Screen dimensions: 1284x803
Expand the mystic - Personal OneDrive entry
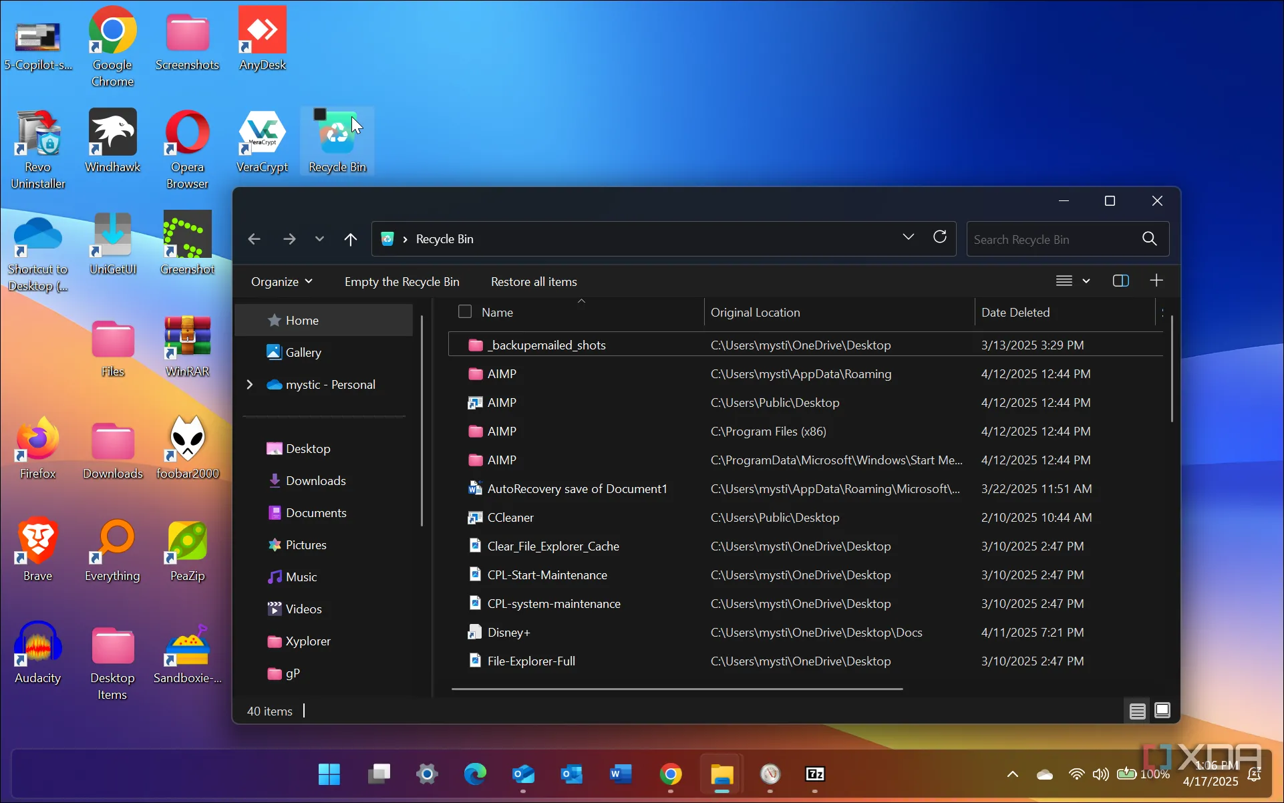[249, 384]
